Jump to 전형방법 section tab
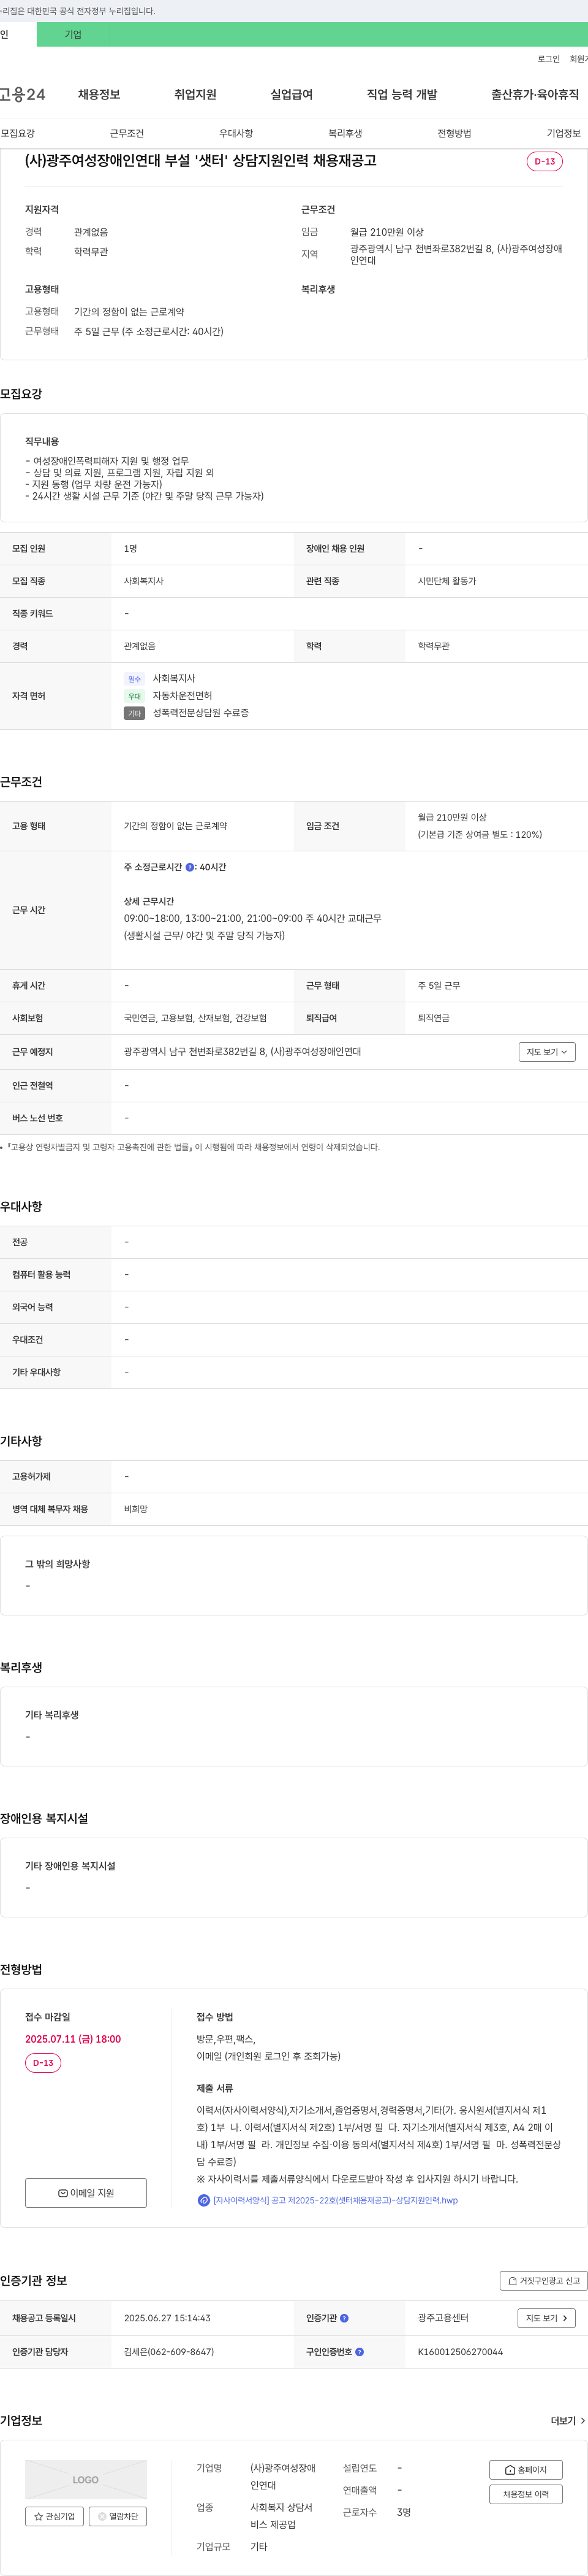The image size is (588, 2576). tap(454, 133)
